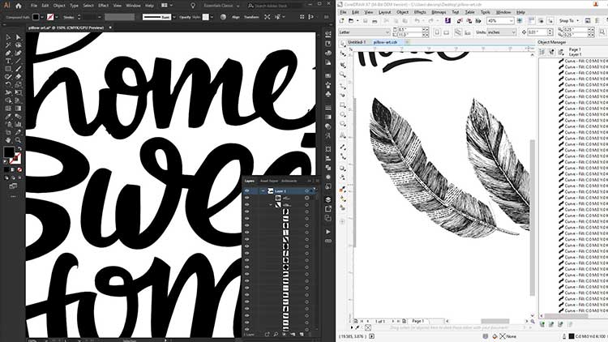Open Basic brush definition dropdown
This screenshot has width=608, height=342.
pyautogui.click(x=173, y=17)
